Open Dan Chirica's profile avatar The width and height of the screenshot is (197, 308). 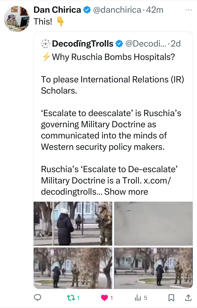pos(17,18)
